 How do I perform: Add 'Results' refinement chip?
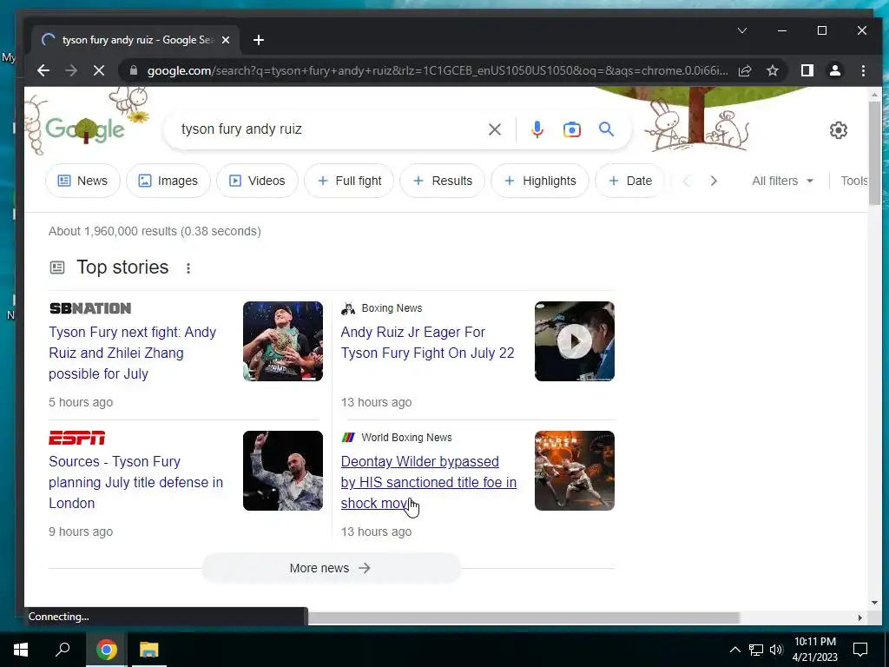[x=442, y=181]
